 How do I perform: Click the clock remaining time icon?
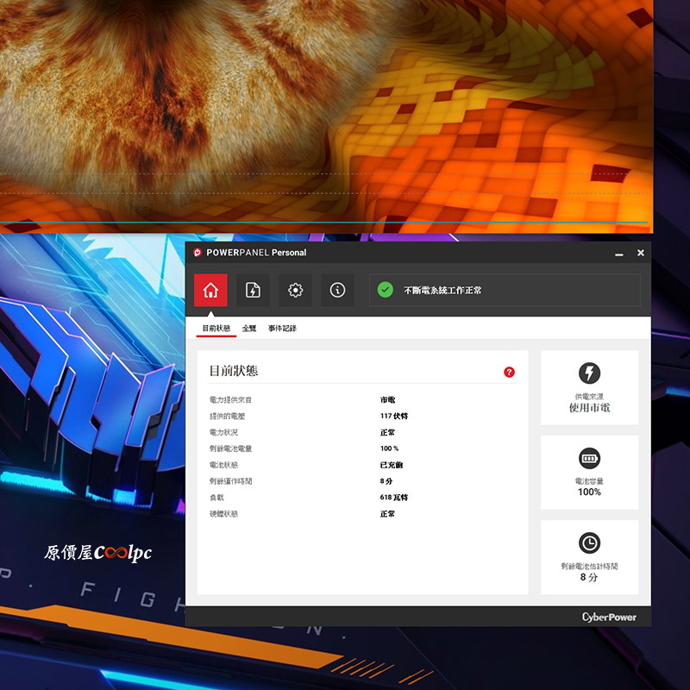pos(589,543)
